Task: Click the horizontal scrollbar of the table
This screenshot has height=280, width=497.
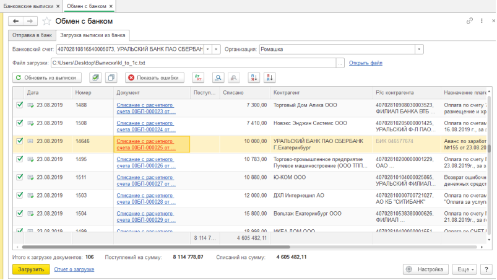Action: 156,247
